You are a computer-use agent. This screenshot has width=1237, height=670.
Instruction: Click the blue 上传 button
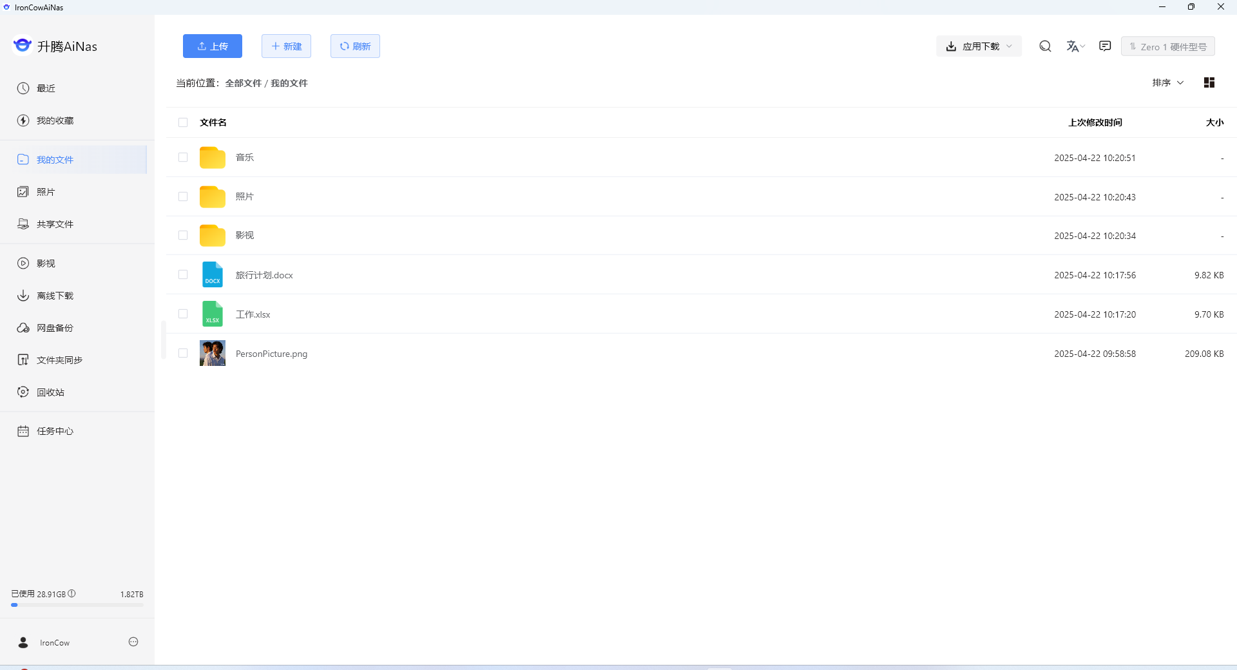pyautogui.click(x=213, y=46)
